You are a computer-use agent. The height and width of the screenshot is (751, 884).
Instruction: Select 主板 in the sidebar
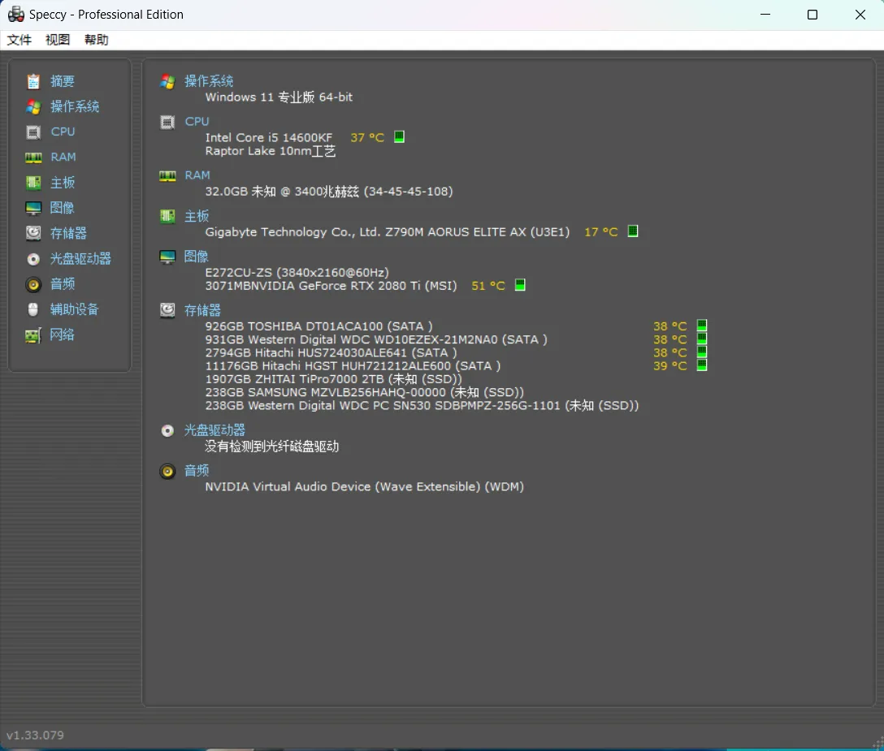[x=62, y=183]
